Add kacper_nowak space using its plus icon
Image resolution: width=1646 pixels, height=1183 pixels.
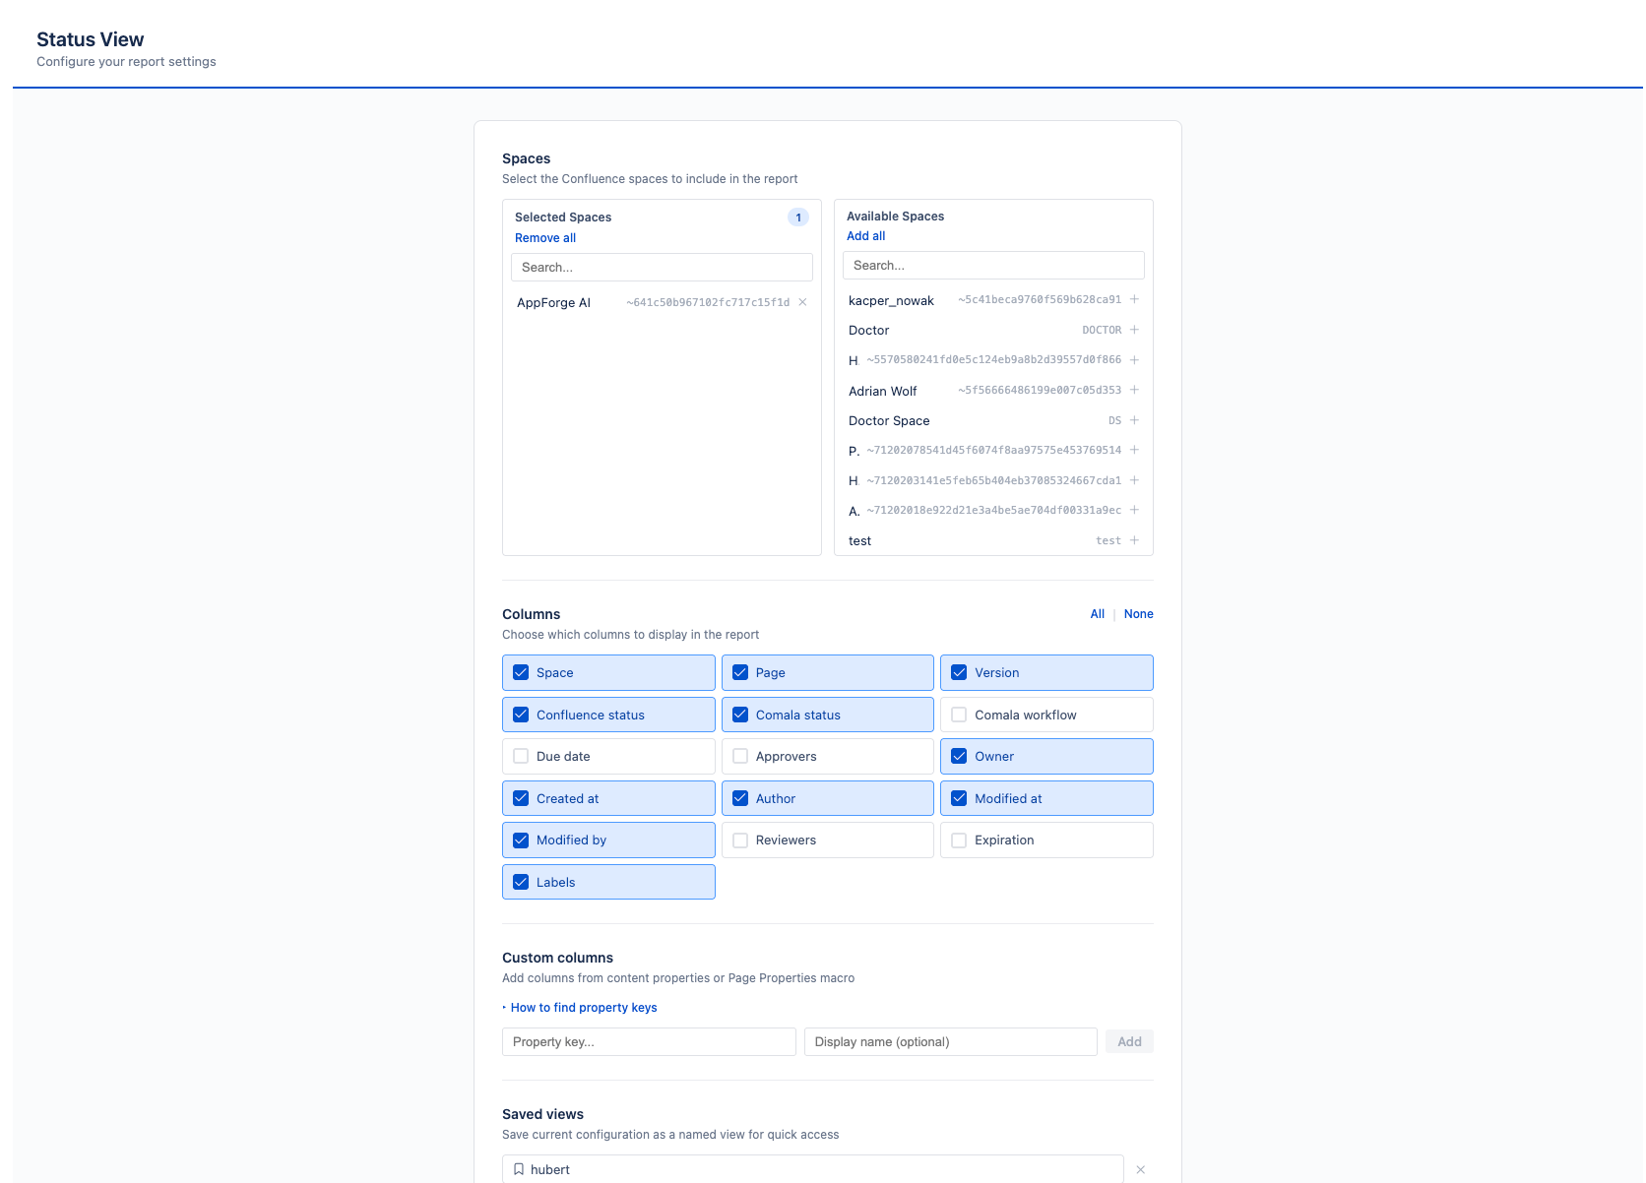click(1135, 299)
